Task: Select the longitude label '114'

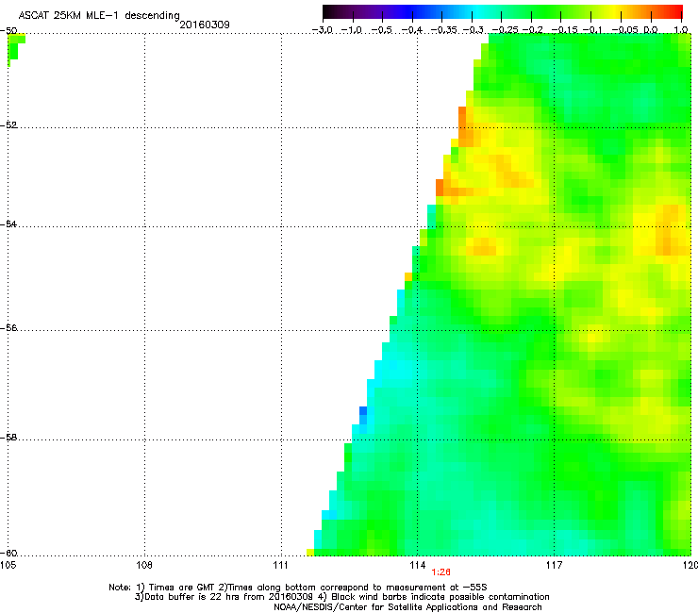Action: tap(418, 565)
